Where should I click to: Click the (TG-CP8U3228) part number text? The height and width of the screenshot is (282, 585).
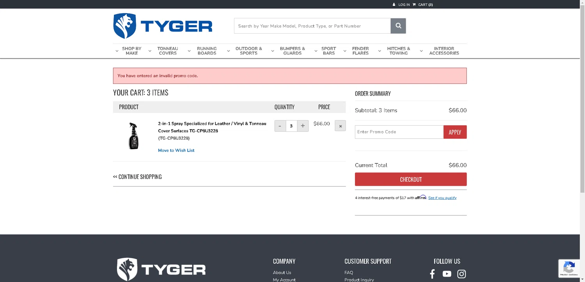coord(174,138)
